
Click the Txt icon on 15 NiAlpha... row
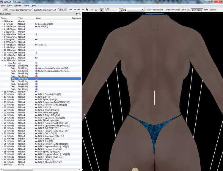tap(36, 92)
